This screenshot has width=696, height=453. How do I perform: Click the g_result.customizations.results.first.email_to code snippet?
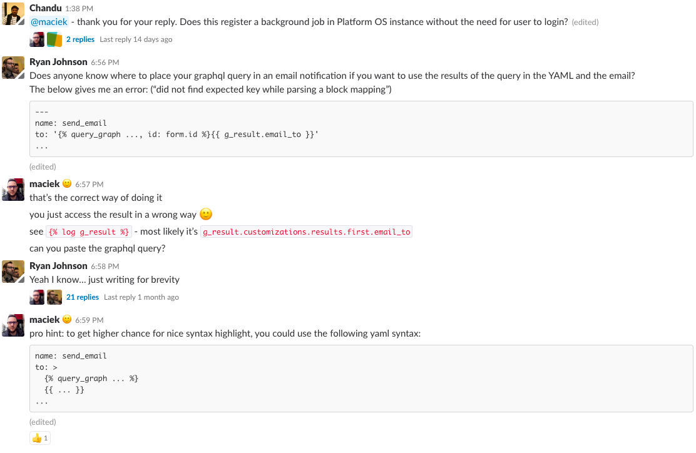click(306, 232)
